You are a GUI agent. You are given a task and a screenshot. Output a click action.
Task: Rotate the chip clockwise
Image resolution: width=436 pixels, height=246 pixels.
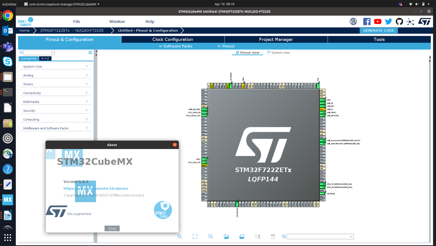pyautogui.click(x=226, y=236)
